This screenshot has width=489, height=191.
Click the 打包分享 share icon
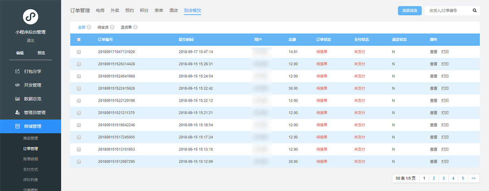click(18, 72)
